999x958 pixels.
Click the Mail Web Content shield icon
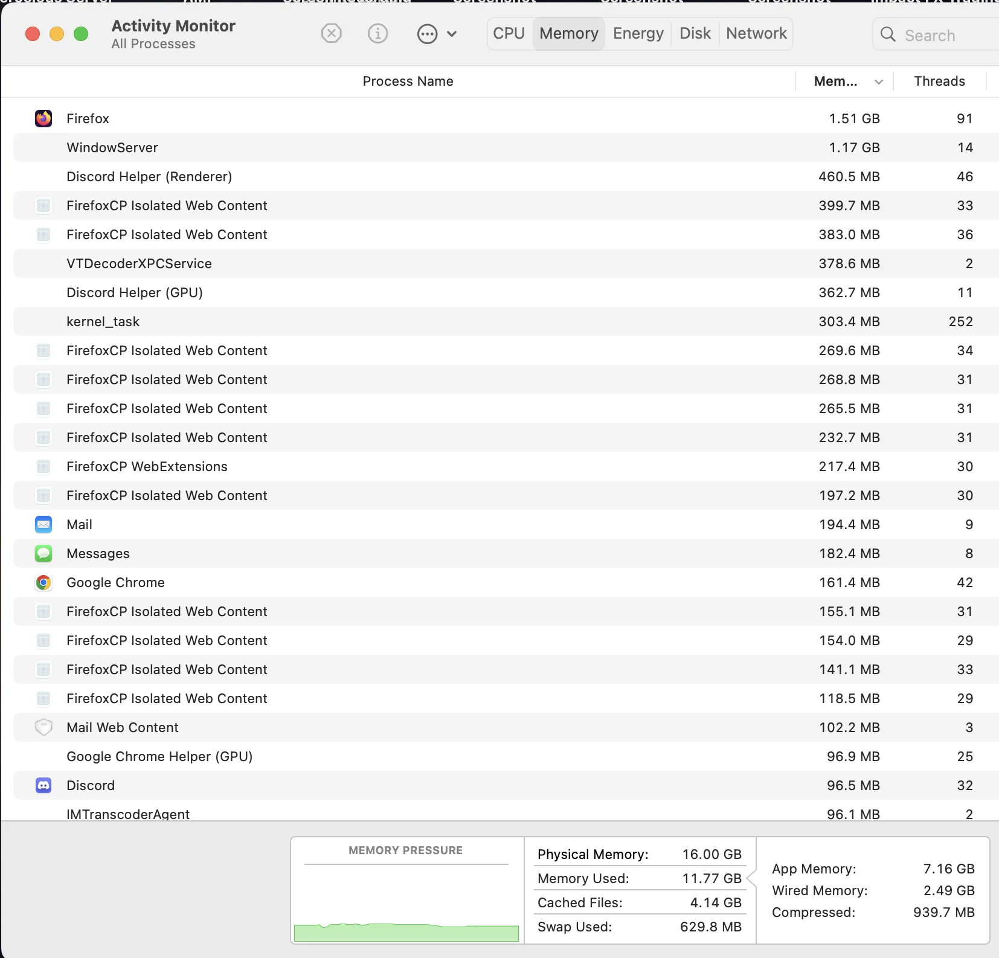43,727
